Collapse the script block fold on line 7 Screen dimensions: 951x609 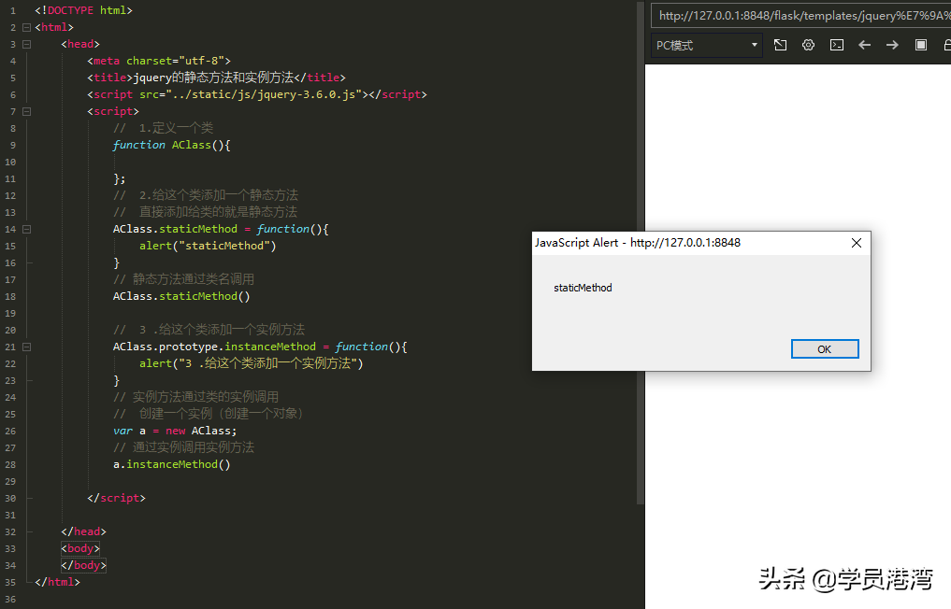pyautogui.click(x=27, y=111)
